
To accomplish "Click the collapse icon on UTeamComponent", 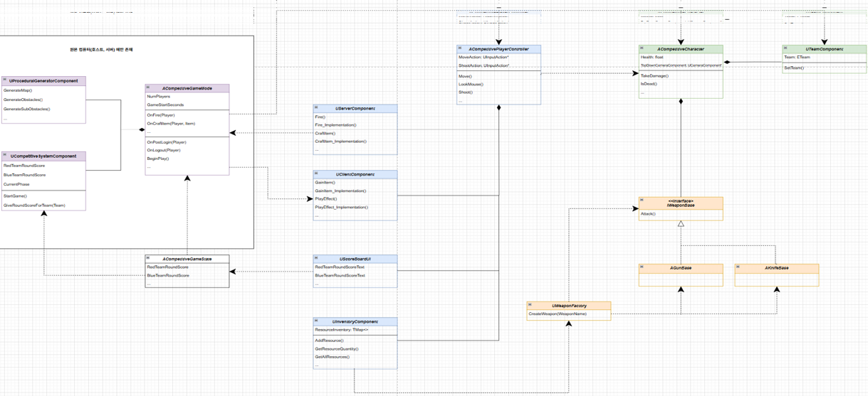I will 787,49.
